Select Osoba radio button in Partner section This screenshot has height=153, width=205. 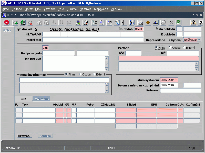170,48
